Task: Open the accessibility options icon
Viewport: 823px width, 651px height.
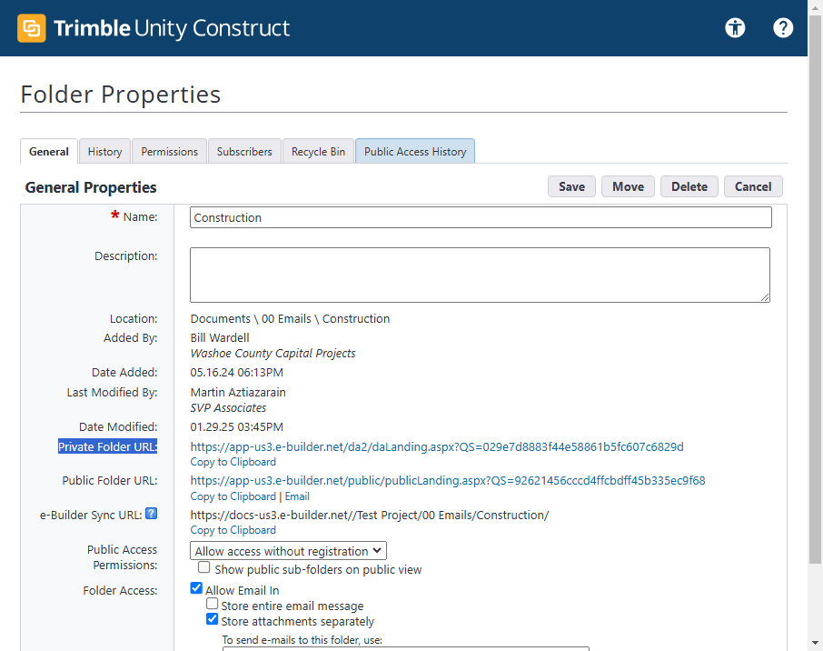Action: pyautogui.click(x=735, y=27)
